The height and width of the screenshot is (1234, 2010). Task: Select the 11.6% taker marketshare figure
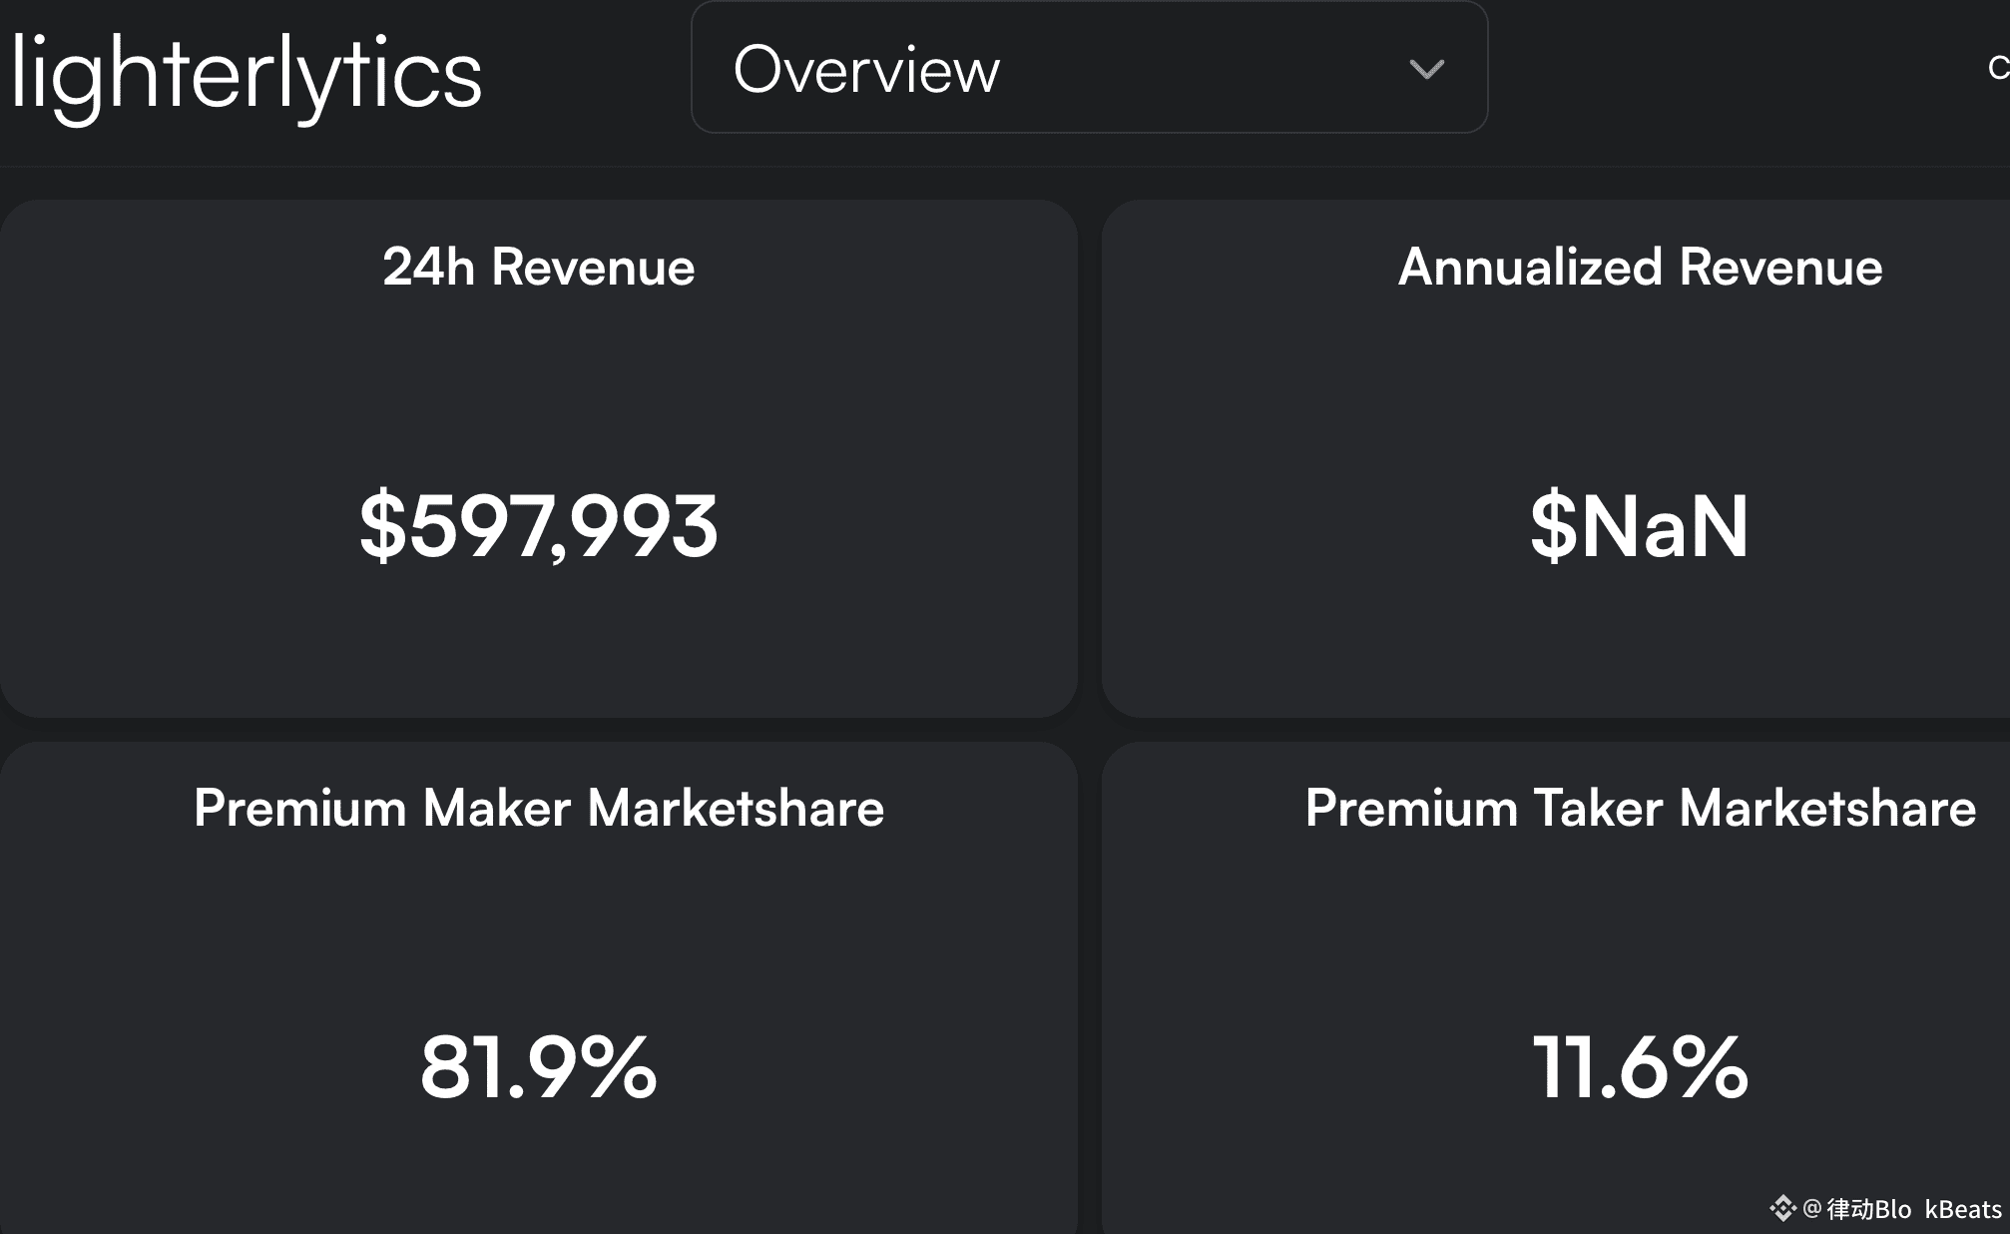pos(1640,1067)
